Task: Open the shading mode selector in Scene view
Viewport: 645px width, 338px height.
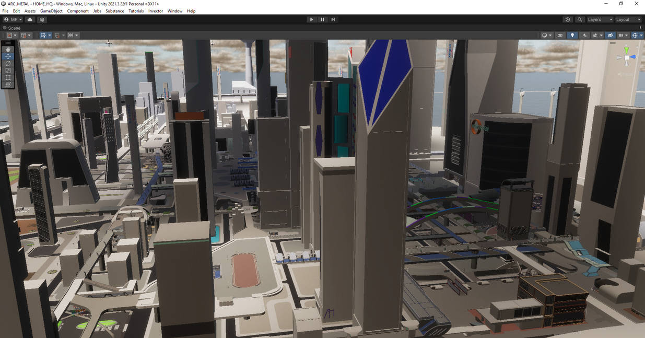Action: click(x=545, y=35)
